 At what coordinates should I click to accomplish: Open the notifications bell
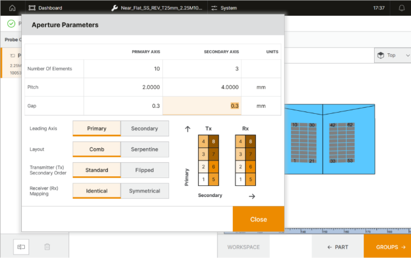click(401, 8)
